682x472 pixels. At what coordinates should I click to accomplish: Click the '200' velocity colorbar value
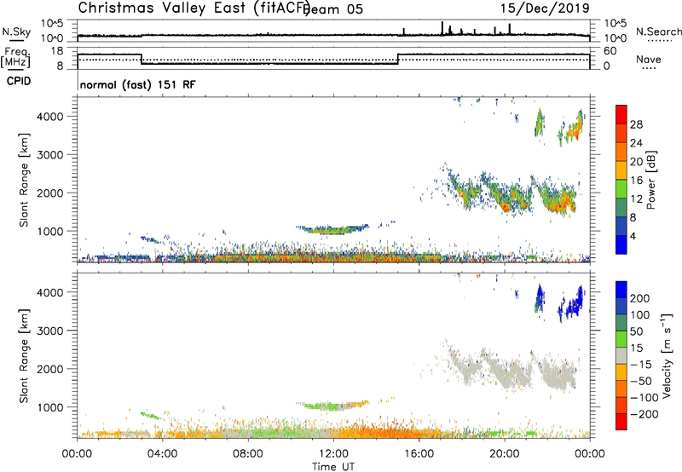[x=640, y=298]
